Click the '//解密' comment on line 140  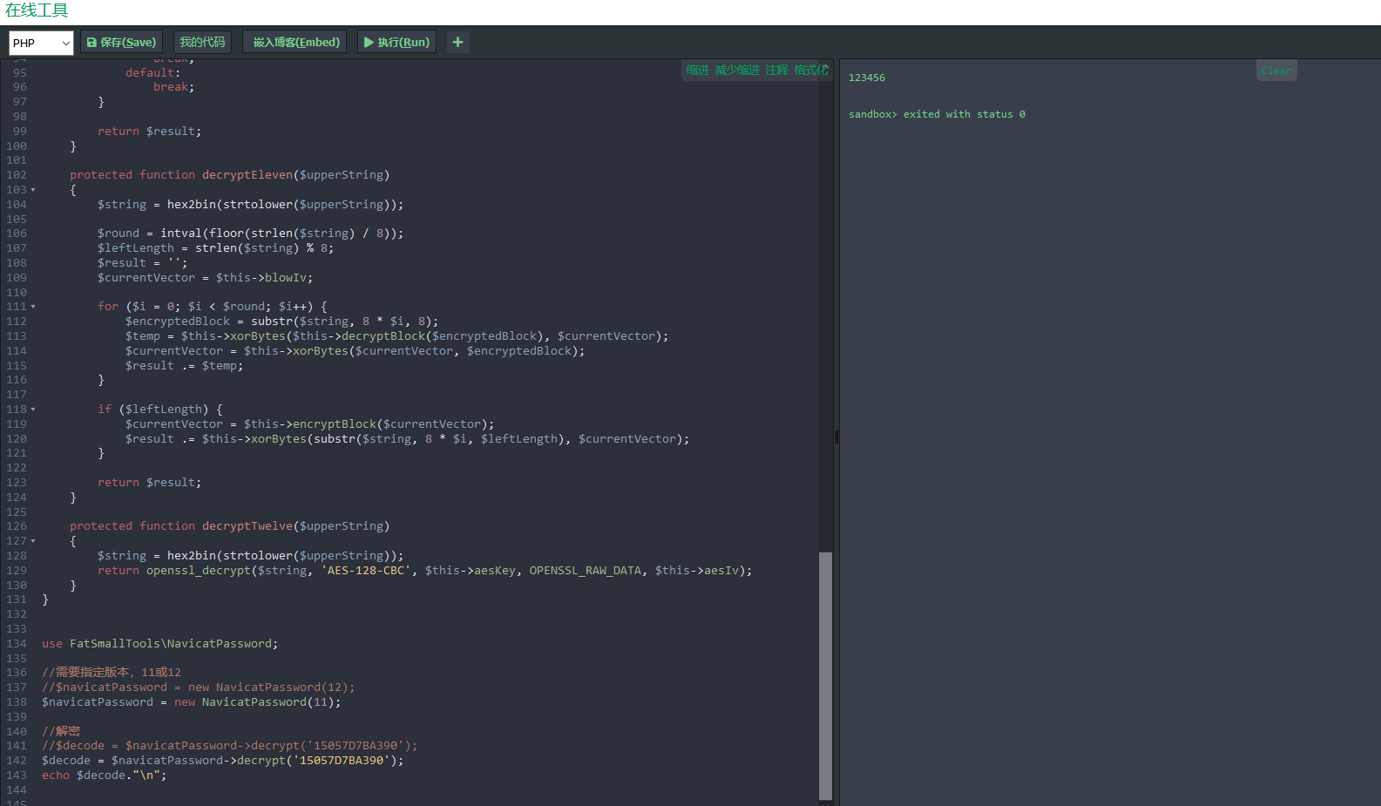(x=61, y=732)
